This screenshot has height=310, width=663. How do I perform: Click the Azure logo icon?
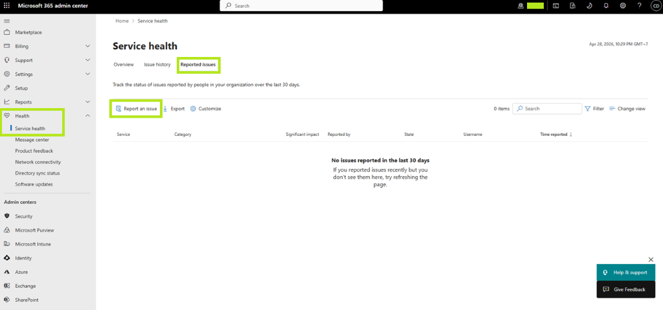6,272
